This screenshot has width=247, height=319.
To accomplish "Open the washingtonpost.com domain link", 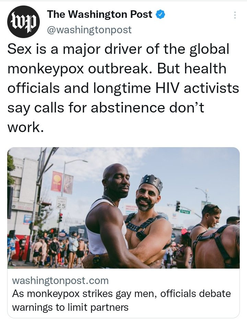I will click(x=60, y=281).
